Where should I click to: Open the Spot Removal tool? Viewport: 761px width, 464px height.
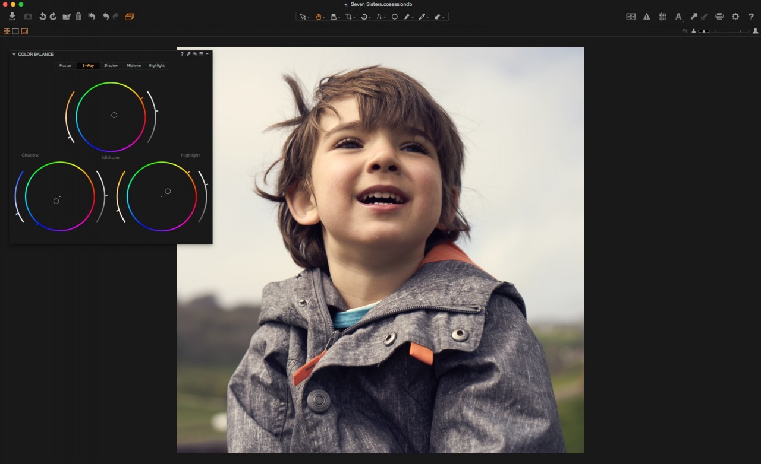point(395,17)
